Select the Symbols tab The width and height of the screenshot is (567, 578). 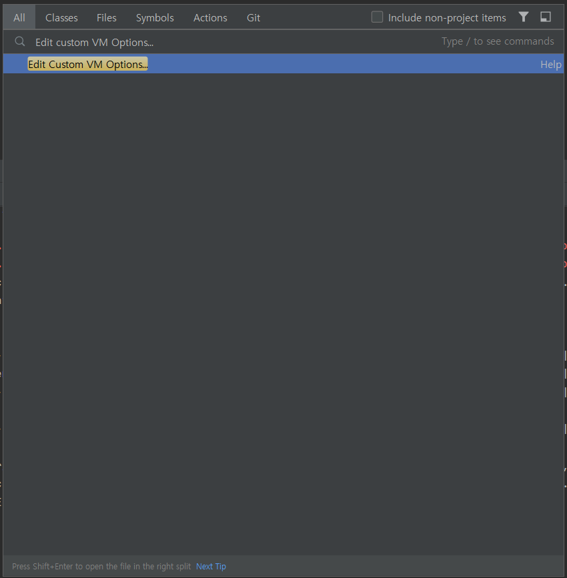click(x=154, y=17)
